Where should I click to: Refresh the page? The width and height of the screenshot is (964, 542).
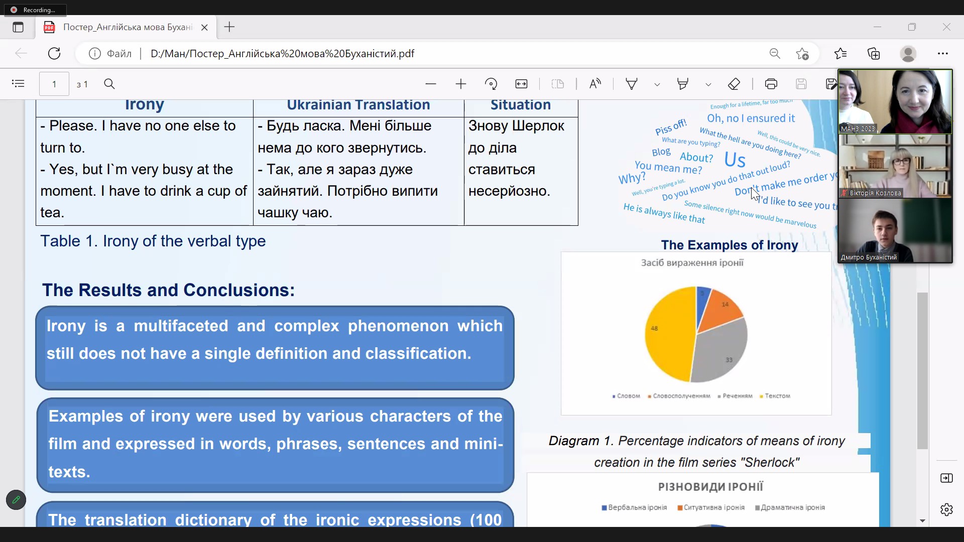[x=54, y=54]
